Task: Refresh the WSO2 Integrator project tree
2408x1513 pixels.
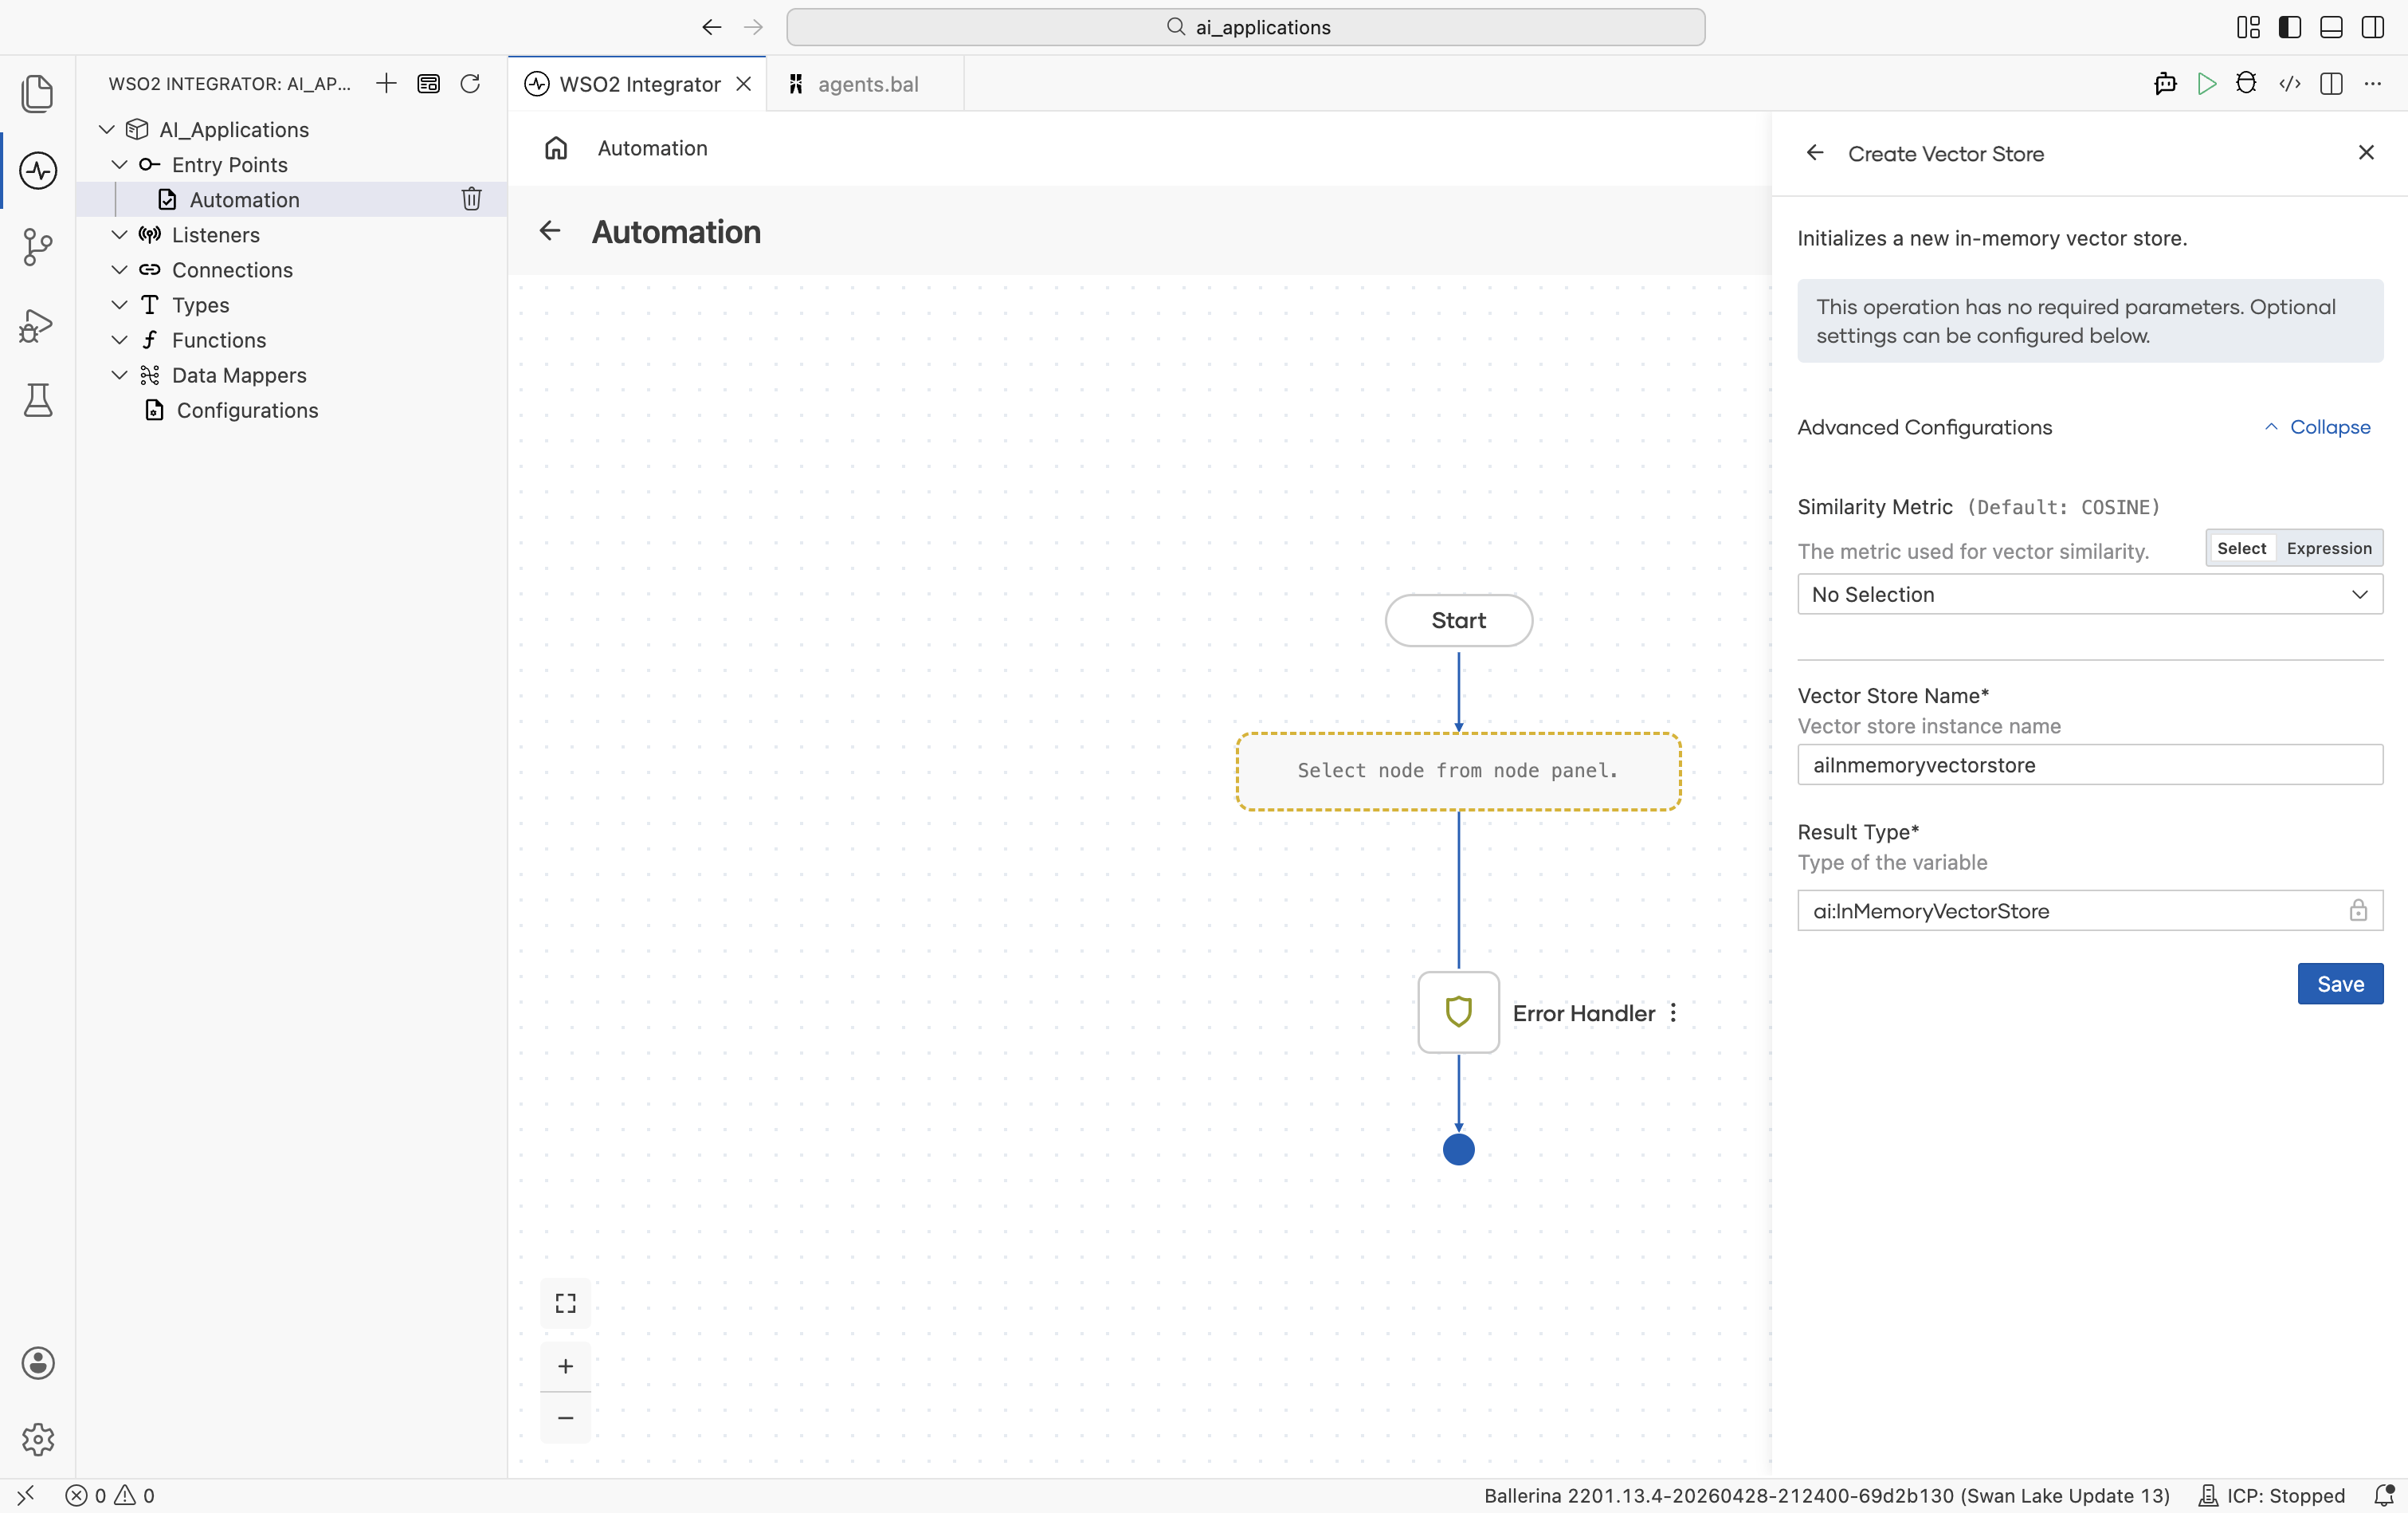Action: 470,83
